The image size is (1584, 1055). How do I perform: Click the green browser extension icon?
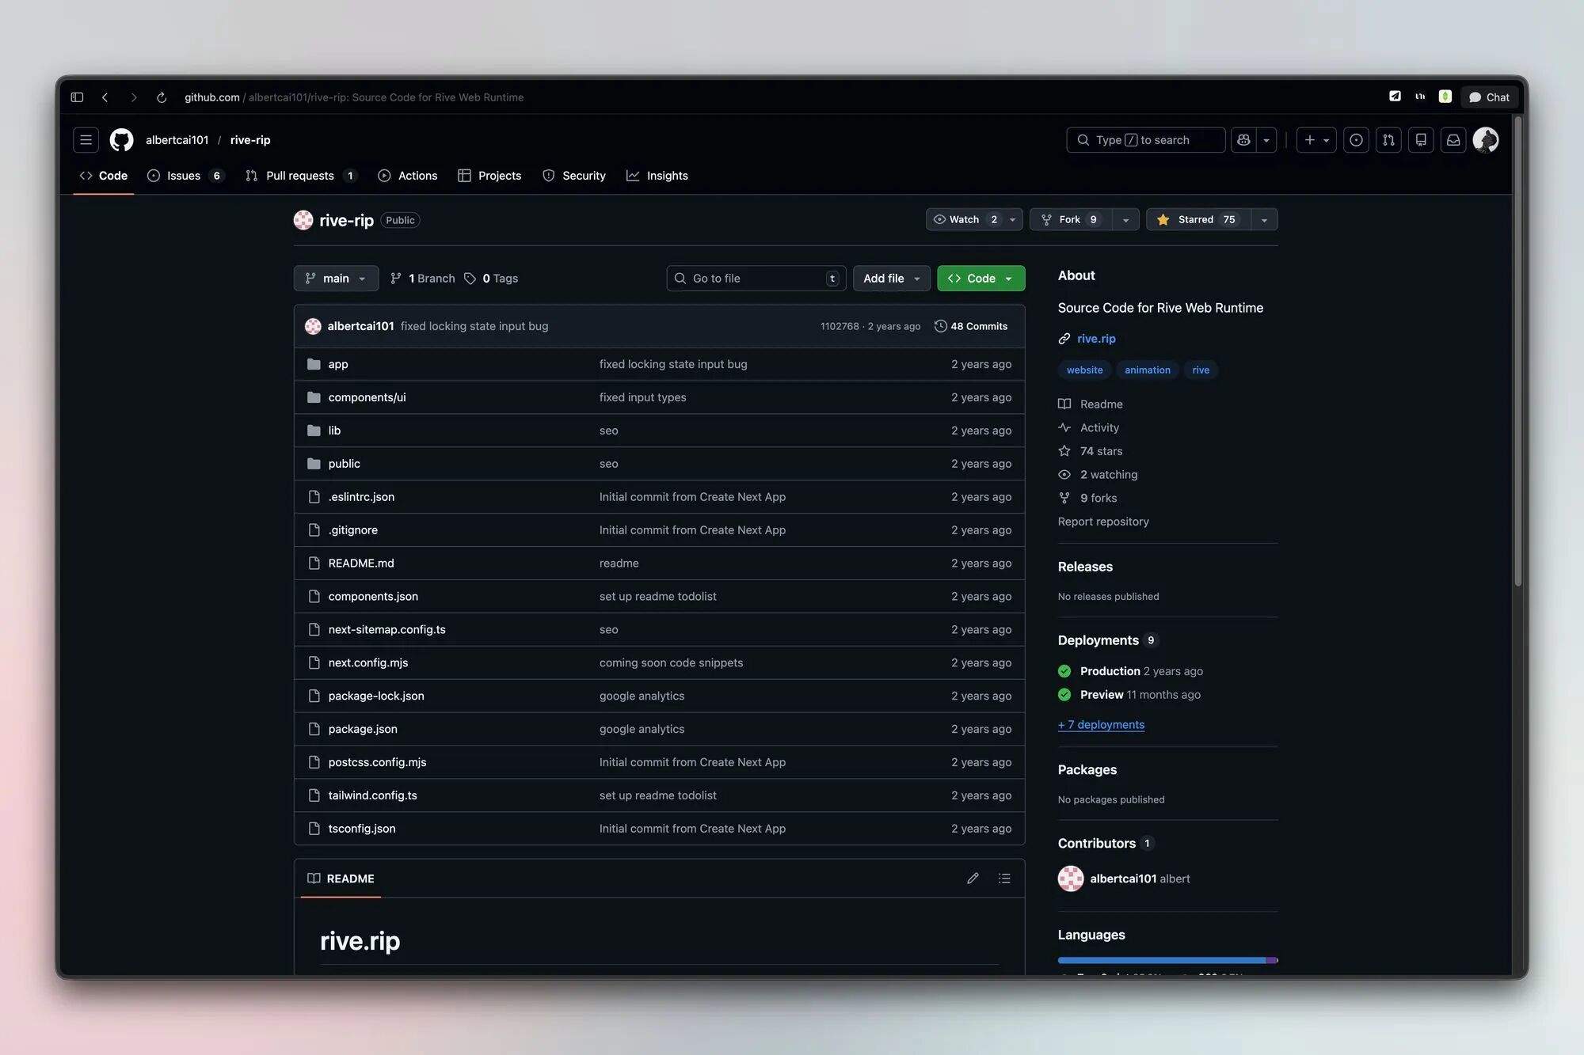1445,97
